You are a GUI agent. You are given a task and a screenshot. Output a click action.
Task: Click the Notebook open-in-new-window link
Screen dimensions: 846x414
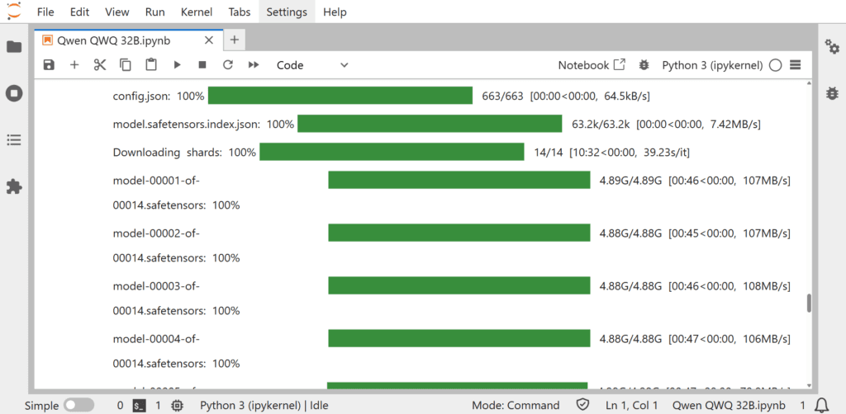[592, 65]
